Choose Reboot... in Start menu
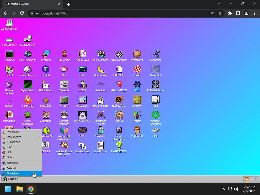This screenshot has height=195, width=260. (x=21, y=168)
